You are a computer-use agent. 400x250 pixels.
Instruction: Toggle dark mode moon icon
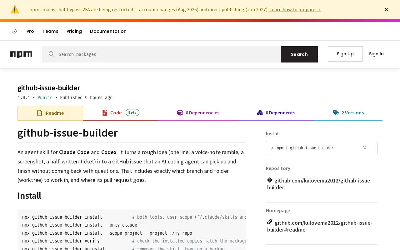[14, 31]
